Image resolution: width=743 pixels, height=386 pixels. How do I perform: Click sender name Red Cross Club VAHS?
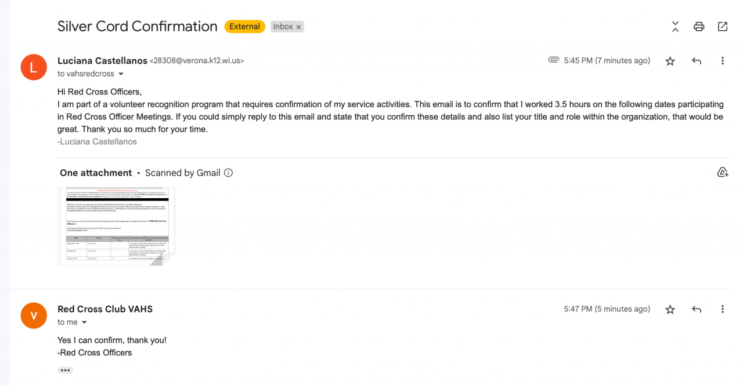click(x=105, y=309)
